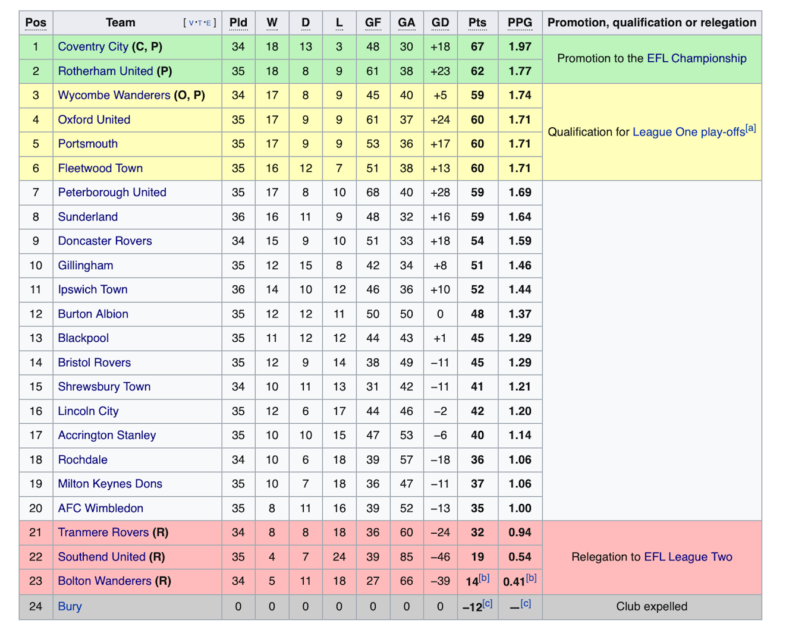Open the Rochdale team link
808x630 pixels.
pos(83,459)
